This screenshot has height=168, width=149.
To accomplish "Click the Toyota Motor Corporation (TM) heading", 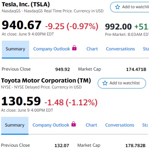I will (x=46, y=81).
